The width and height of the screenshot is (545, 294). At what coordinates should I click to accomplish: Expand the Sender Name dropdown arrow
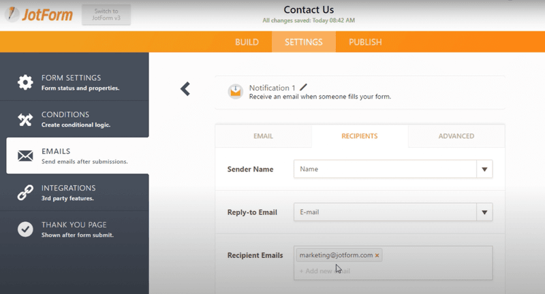(484, 169)
